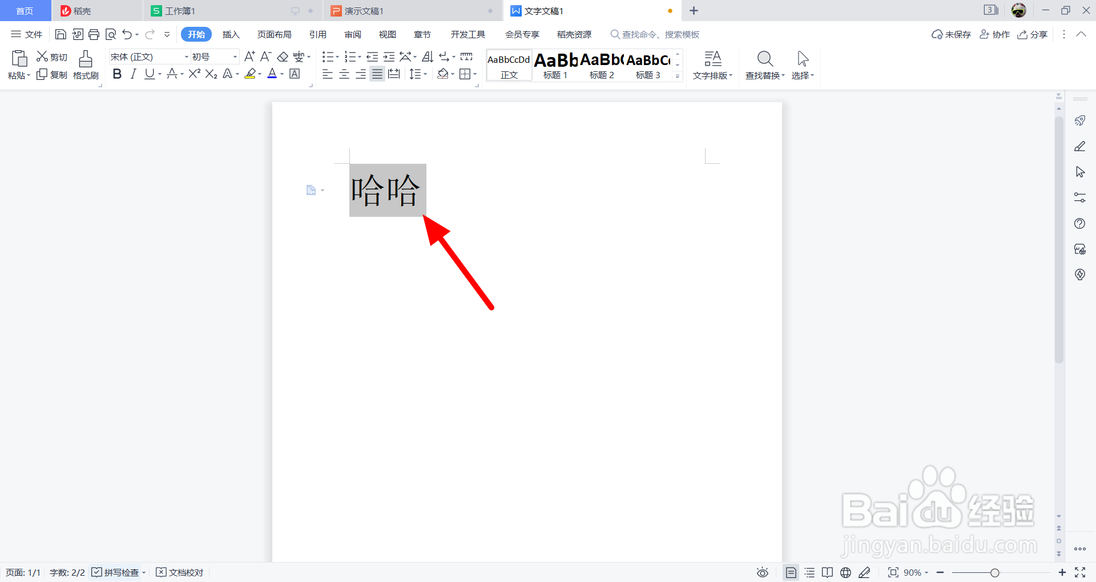The height and width of the screenshot is (582, 1096).
Task: Toggle the spell check (拼写检查) checkbox
Action: click(x=97, y=572)
